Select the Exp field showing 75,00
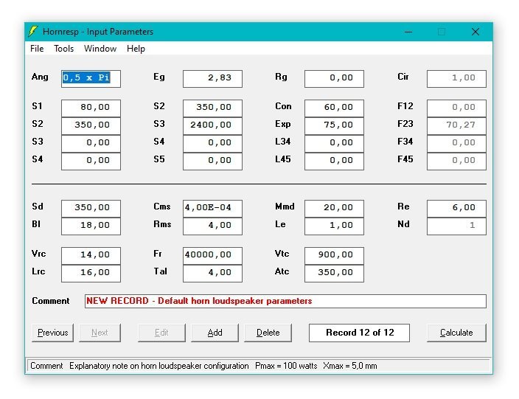Image resolution: width=519 pixels, height=399 pixels. pos(334,125)
